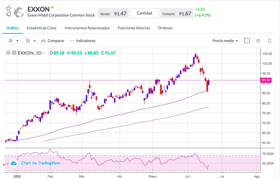This screenshot has height=179, width=280.
Task: Click the Cantidad input field
Action: coord(145,13)
